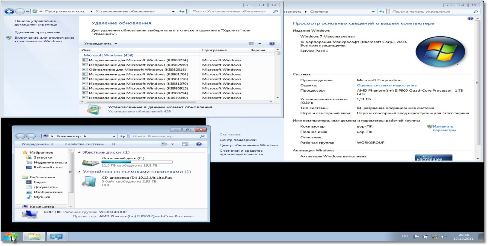Open the Упорядочить menu in updates window
488x246 pixels.
coord(101,44)
